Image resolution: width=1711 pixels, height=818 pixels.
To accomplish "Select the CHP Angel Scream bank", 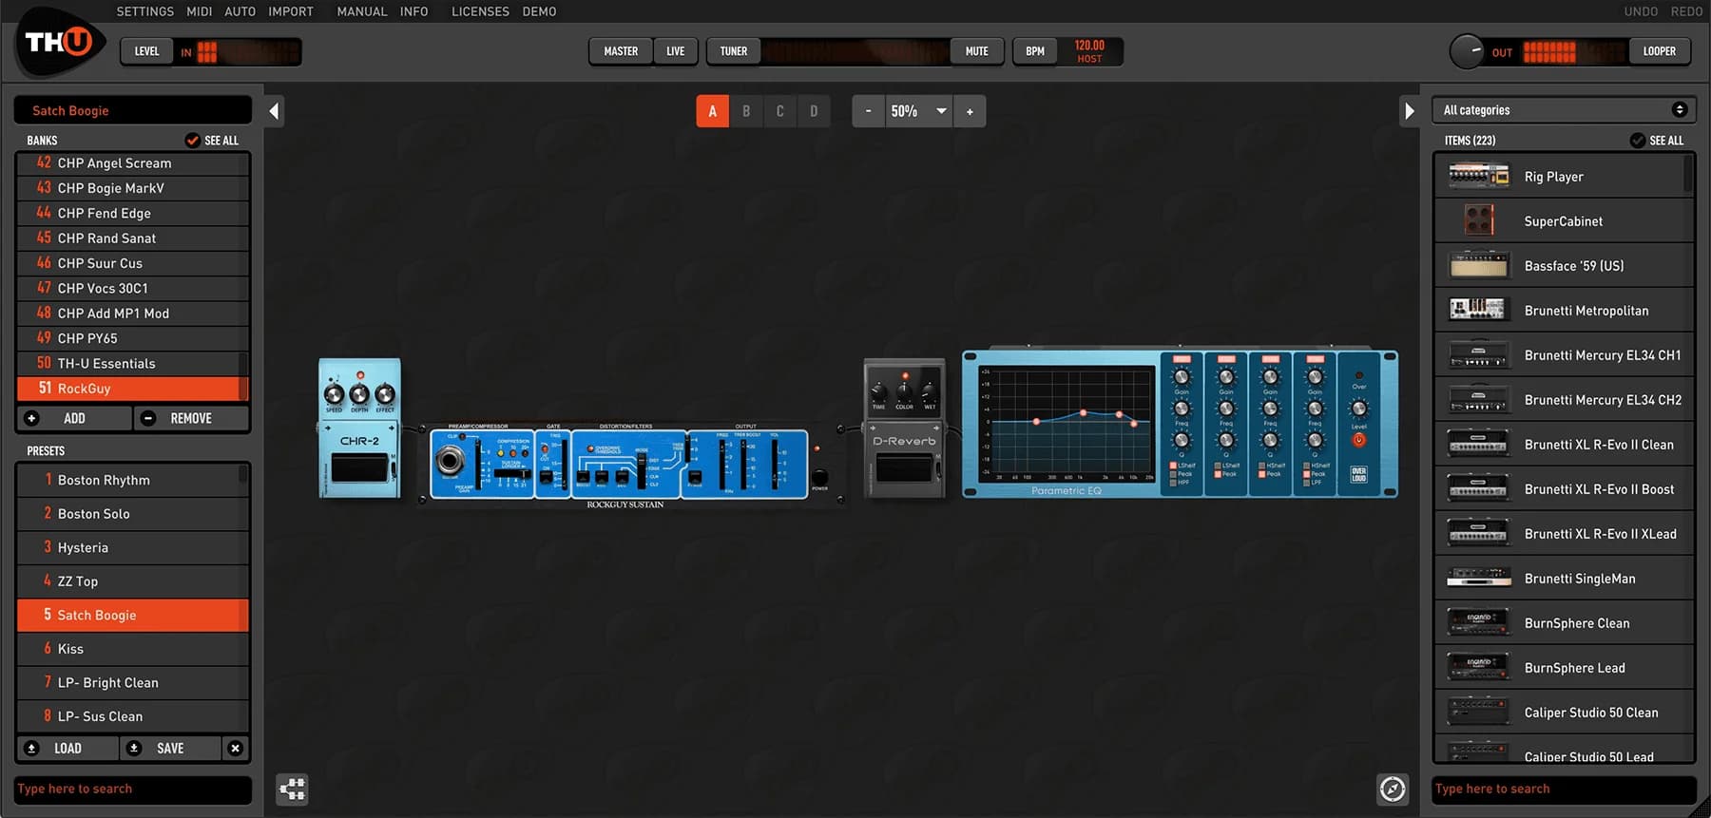I will tap(132, 162).
